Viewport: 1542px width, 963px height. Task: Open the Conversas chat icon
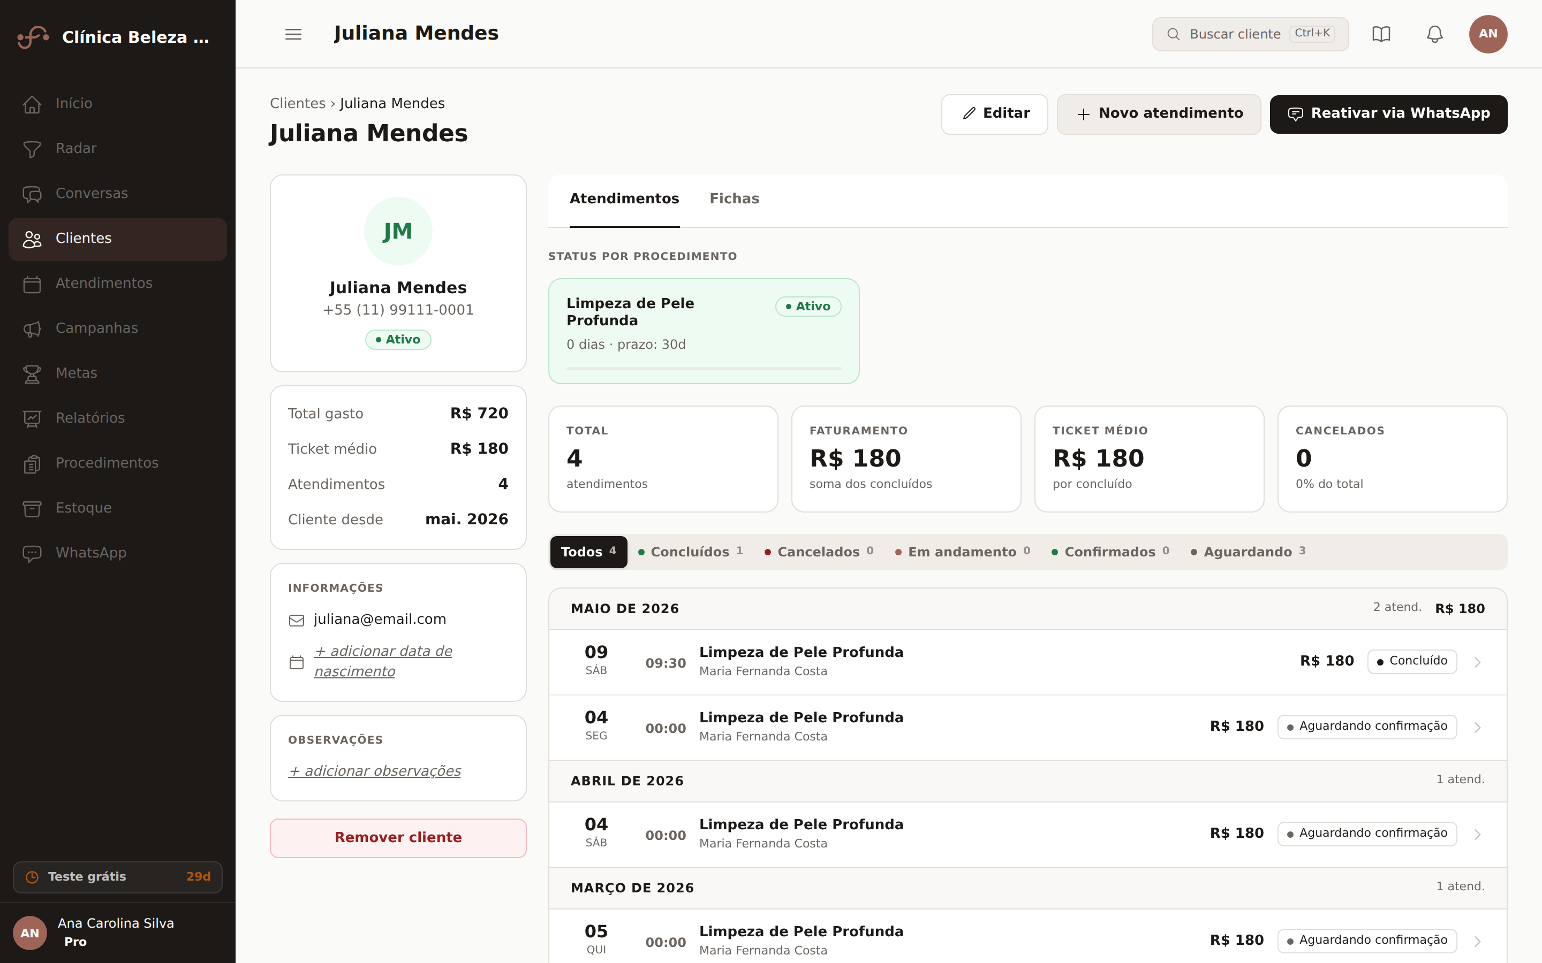click(32, 193)
